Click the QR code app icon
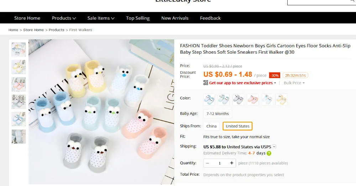Viewport: 356px width, 186px height. (x=205, y=83)
